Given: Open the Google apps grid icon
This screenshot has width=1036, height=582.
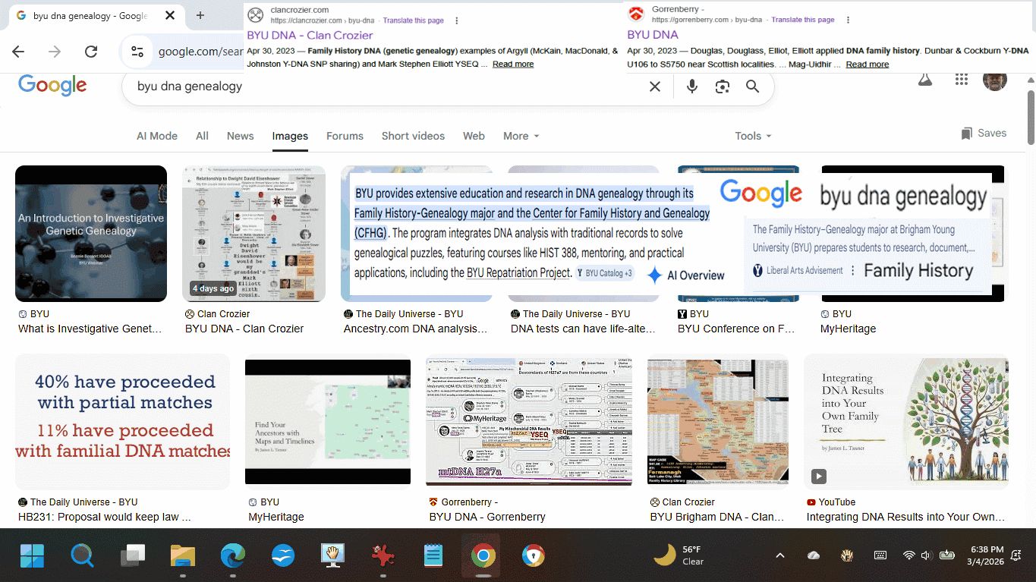Looking at the screenshot, I should (962, 80).
